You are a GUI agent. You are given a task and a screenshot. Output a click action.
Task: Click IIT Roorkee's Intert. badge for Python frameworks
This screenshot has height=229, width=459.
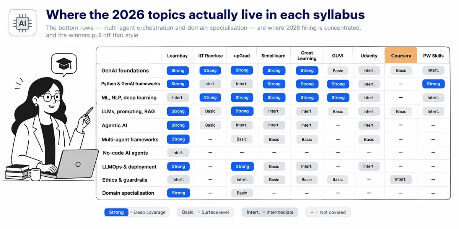[210, 84]
